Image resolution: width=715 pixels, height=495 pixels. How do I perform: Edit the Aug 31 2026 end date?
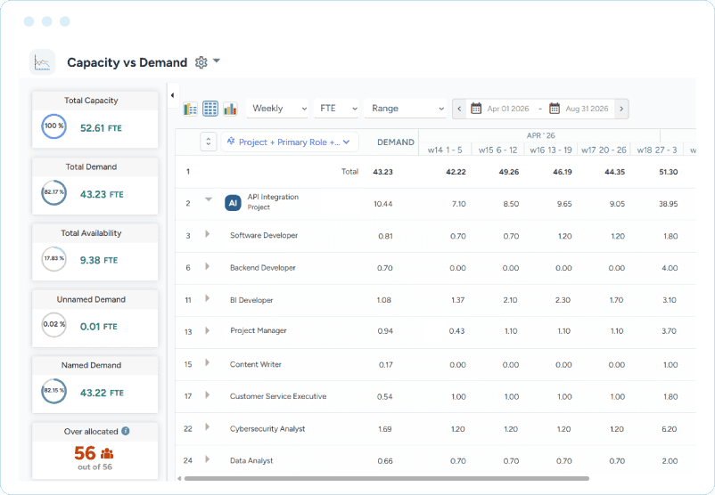587,109
